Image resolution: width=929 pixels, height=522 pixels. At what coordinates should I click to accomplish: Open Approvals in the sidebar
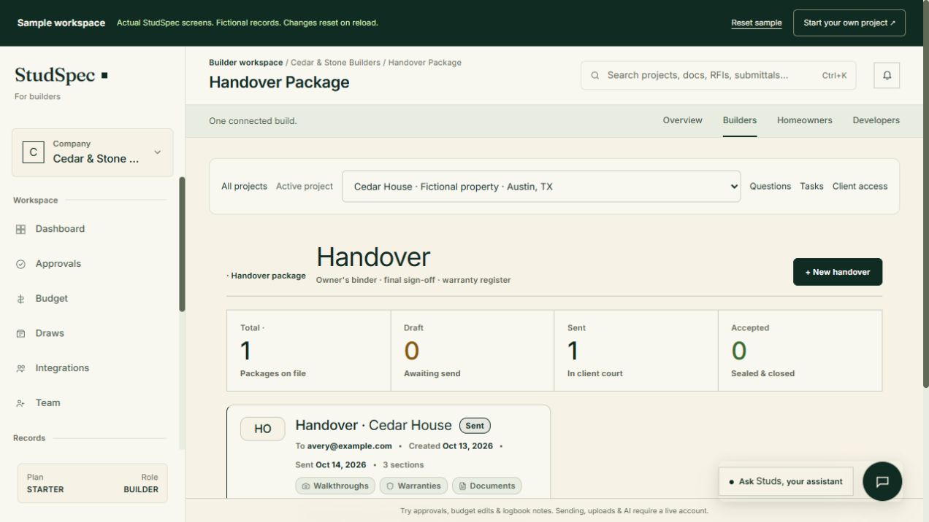click(58, 264)
